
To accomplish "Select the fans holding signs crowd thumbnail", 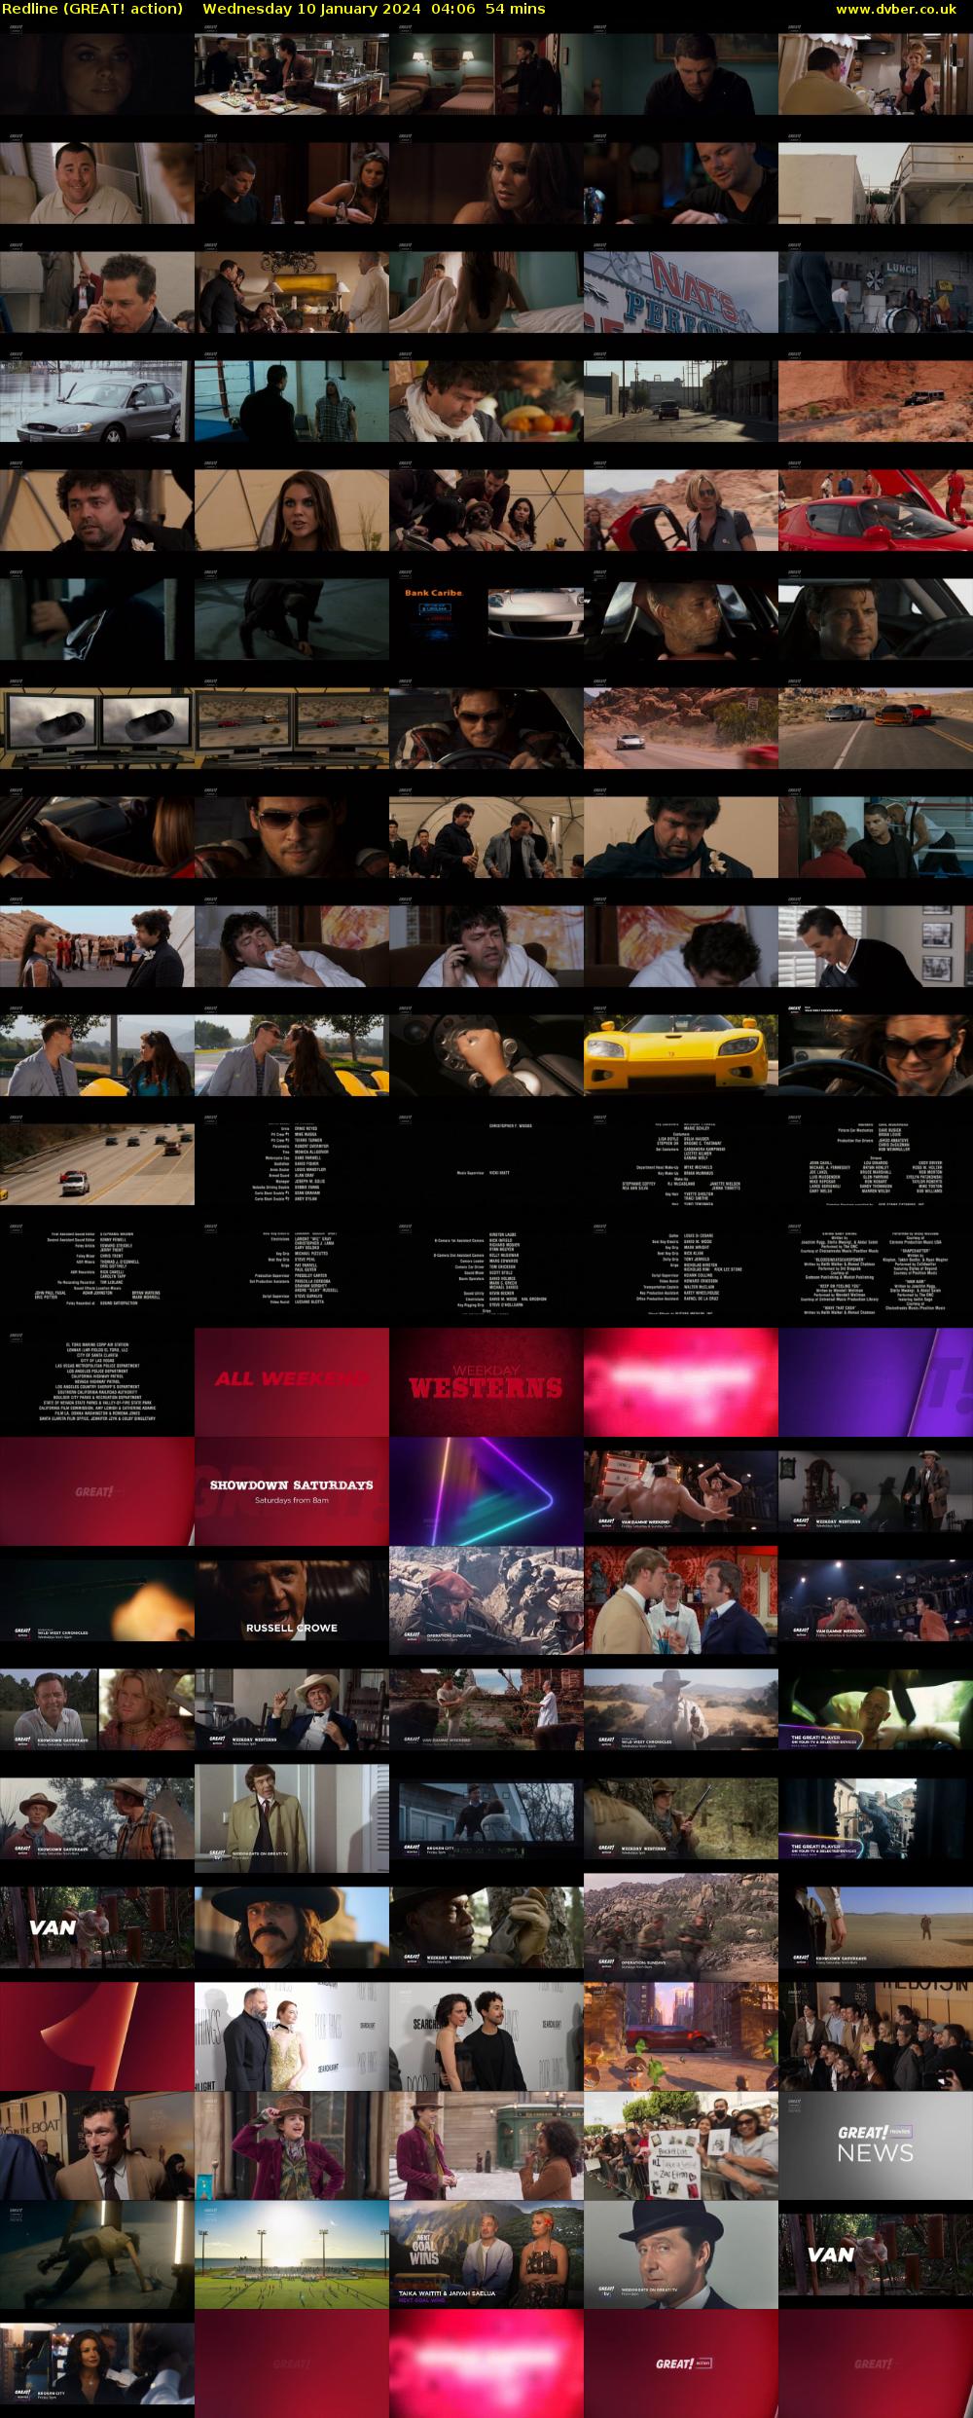I will pyautogui.click(x=681, y=2145).
